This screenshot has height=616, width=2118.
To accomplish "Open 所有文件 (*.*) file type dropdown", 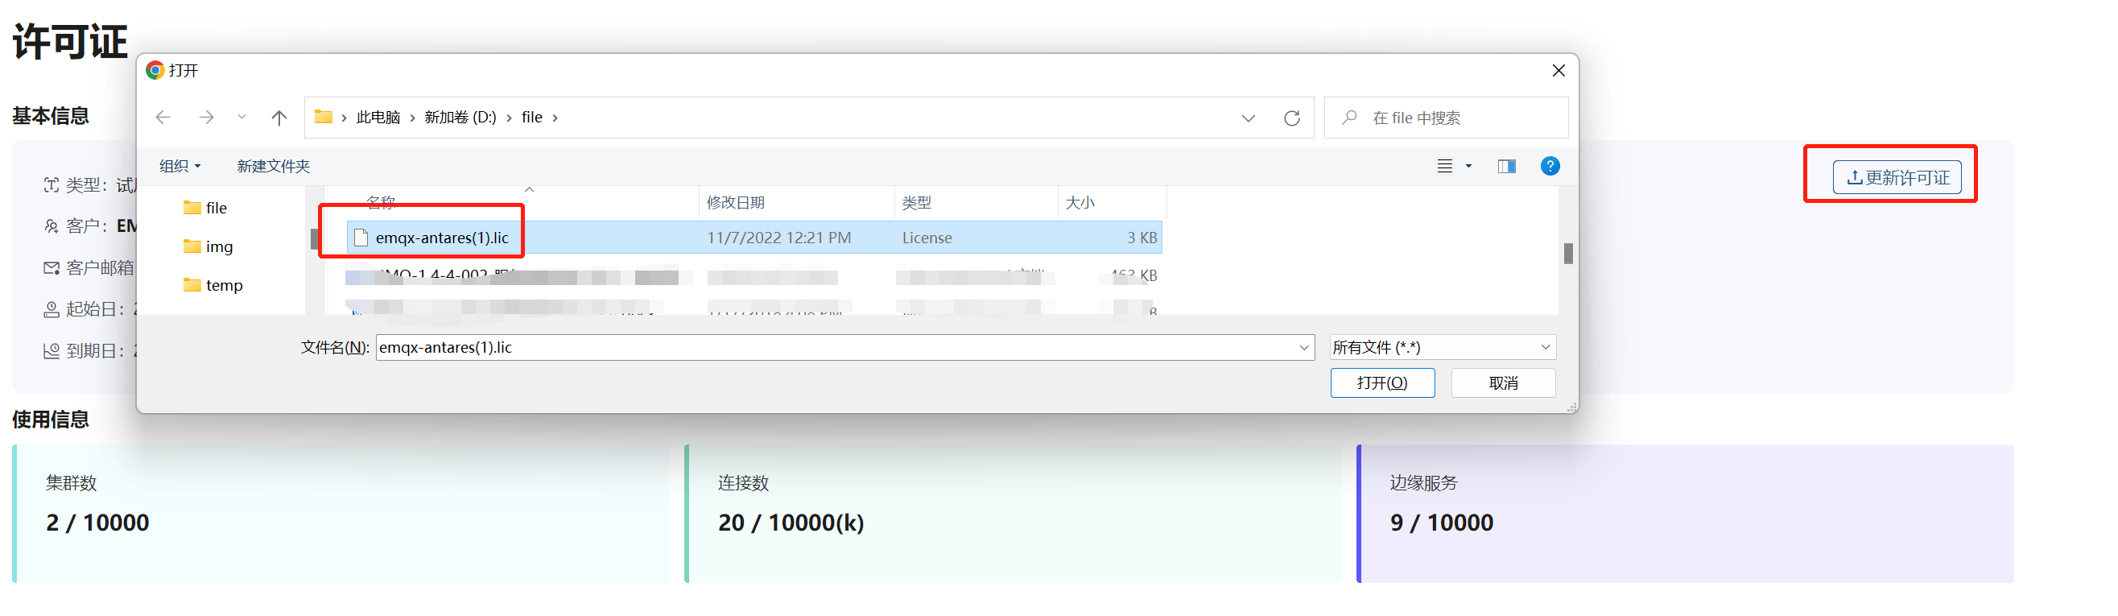I will pyautogui.click(x=1442, y=347).
